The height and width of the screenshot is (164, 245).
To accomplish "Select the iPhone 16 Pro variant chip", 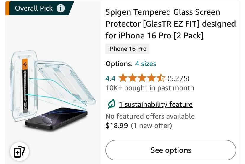I will (x=127, y=49).
